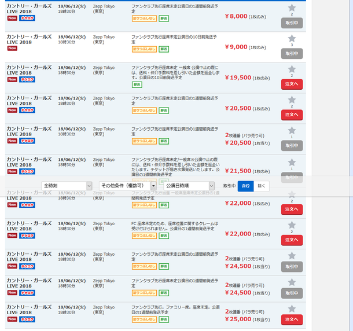Click the 取引中 button on the ¥8,000 row
Viewport: 353px width, 331px height.
click(x=292, y=23)
